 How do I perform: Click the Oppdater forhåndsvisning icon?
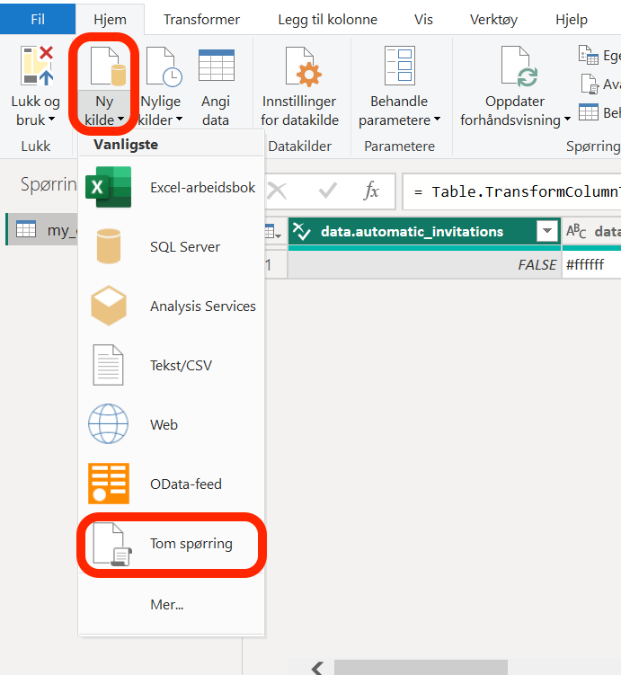click(519, 67)
